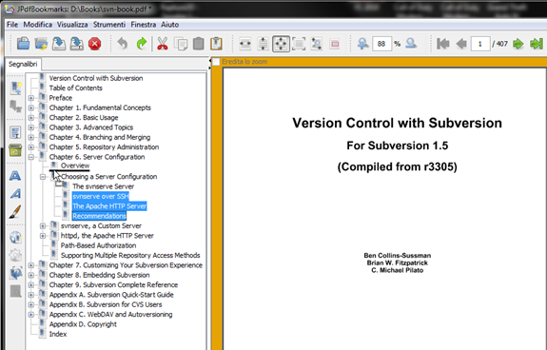The height and width of the screenshot is (350, 547).
Task: Expand Chapter 1. Fundamental Concepts node
Action: click(x=31, y=107)
